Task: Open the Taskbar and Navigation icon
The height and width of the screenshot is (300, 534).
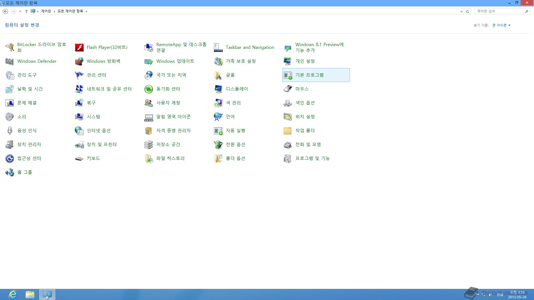Action: (218, 47)
